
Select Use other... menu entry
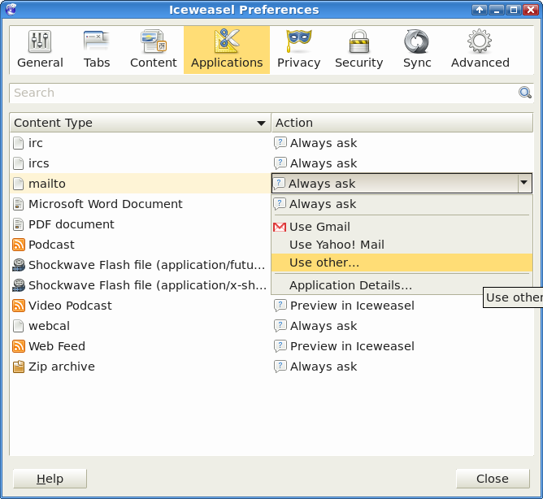402,263
